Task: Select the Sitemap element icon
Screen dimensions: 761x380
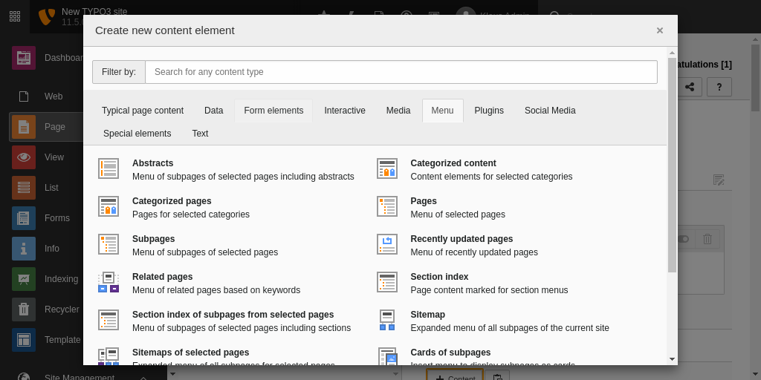Action: pyautogui.click(x=386, y=320)
